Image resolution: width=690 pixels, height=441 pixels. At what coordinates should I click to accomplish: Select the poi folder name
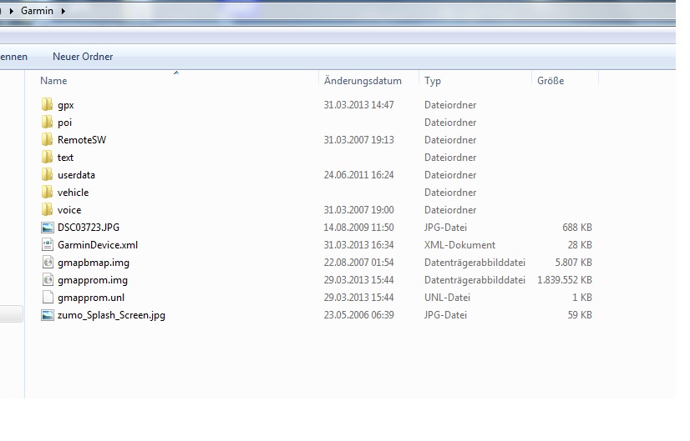[64, 123]
